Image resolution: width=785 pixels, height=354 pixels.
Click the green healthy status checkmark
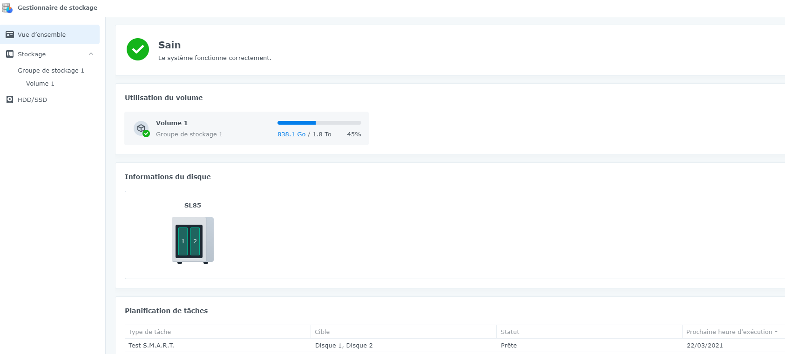138,49
